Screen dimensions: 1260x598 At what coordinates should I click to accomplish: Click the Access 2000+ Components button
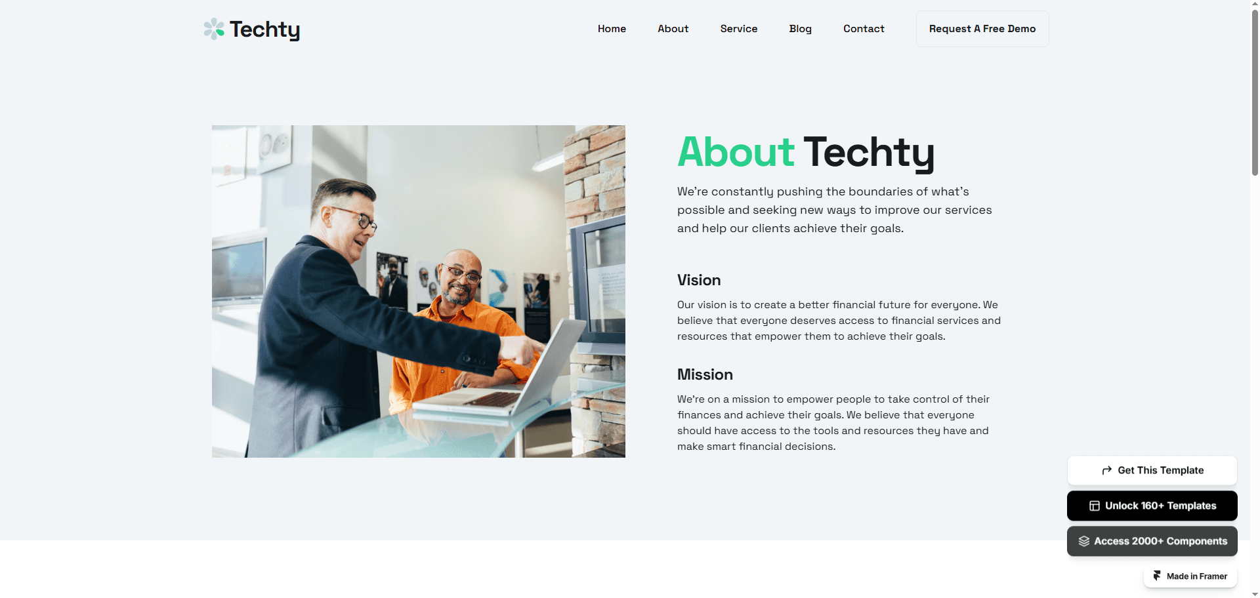pos(1152,541)
